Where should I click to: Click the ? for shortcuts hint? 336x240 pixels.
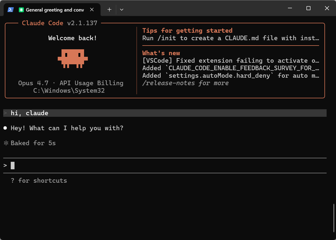(39, 181)
